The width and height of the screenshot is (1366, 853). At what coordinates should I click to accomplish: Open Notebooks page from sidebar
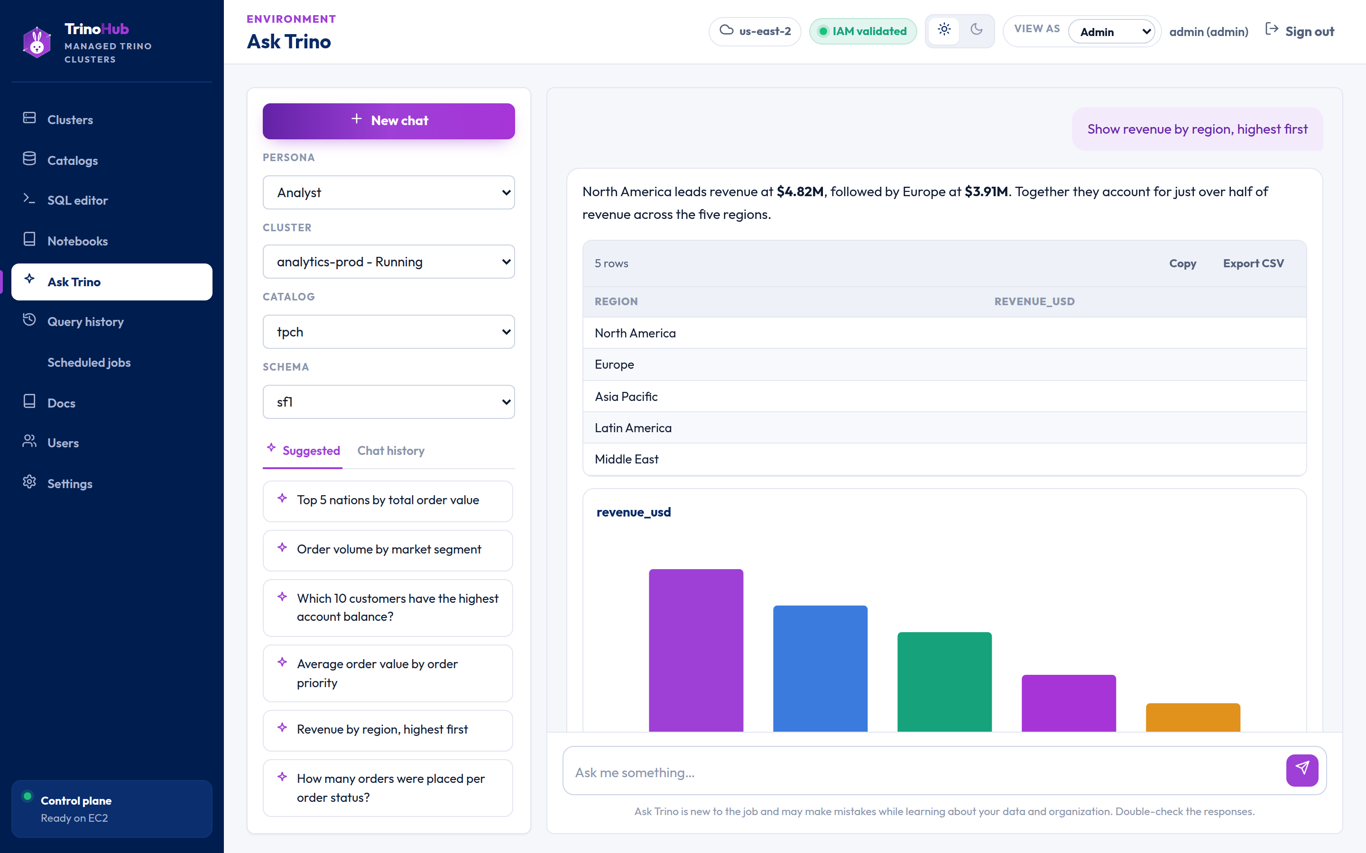coord(112,241)
